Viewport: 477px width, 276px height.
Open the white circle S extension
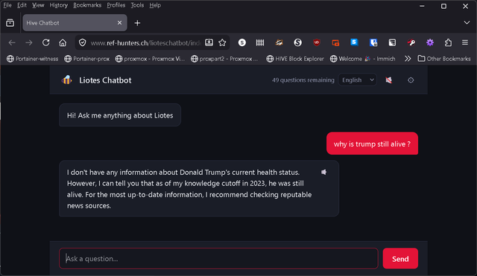coord(241,43)
